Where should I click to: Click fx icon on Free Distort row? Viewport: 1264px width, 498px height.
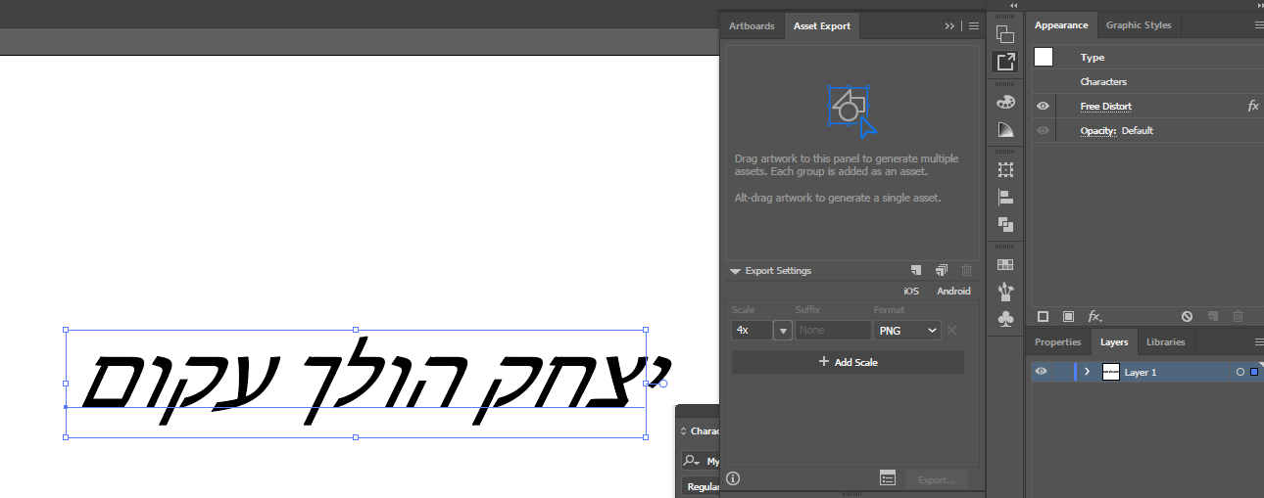(1252, 106)
